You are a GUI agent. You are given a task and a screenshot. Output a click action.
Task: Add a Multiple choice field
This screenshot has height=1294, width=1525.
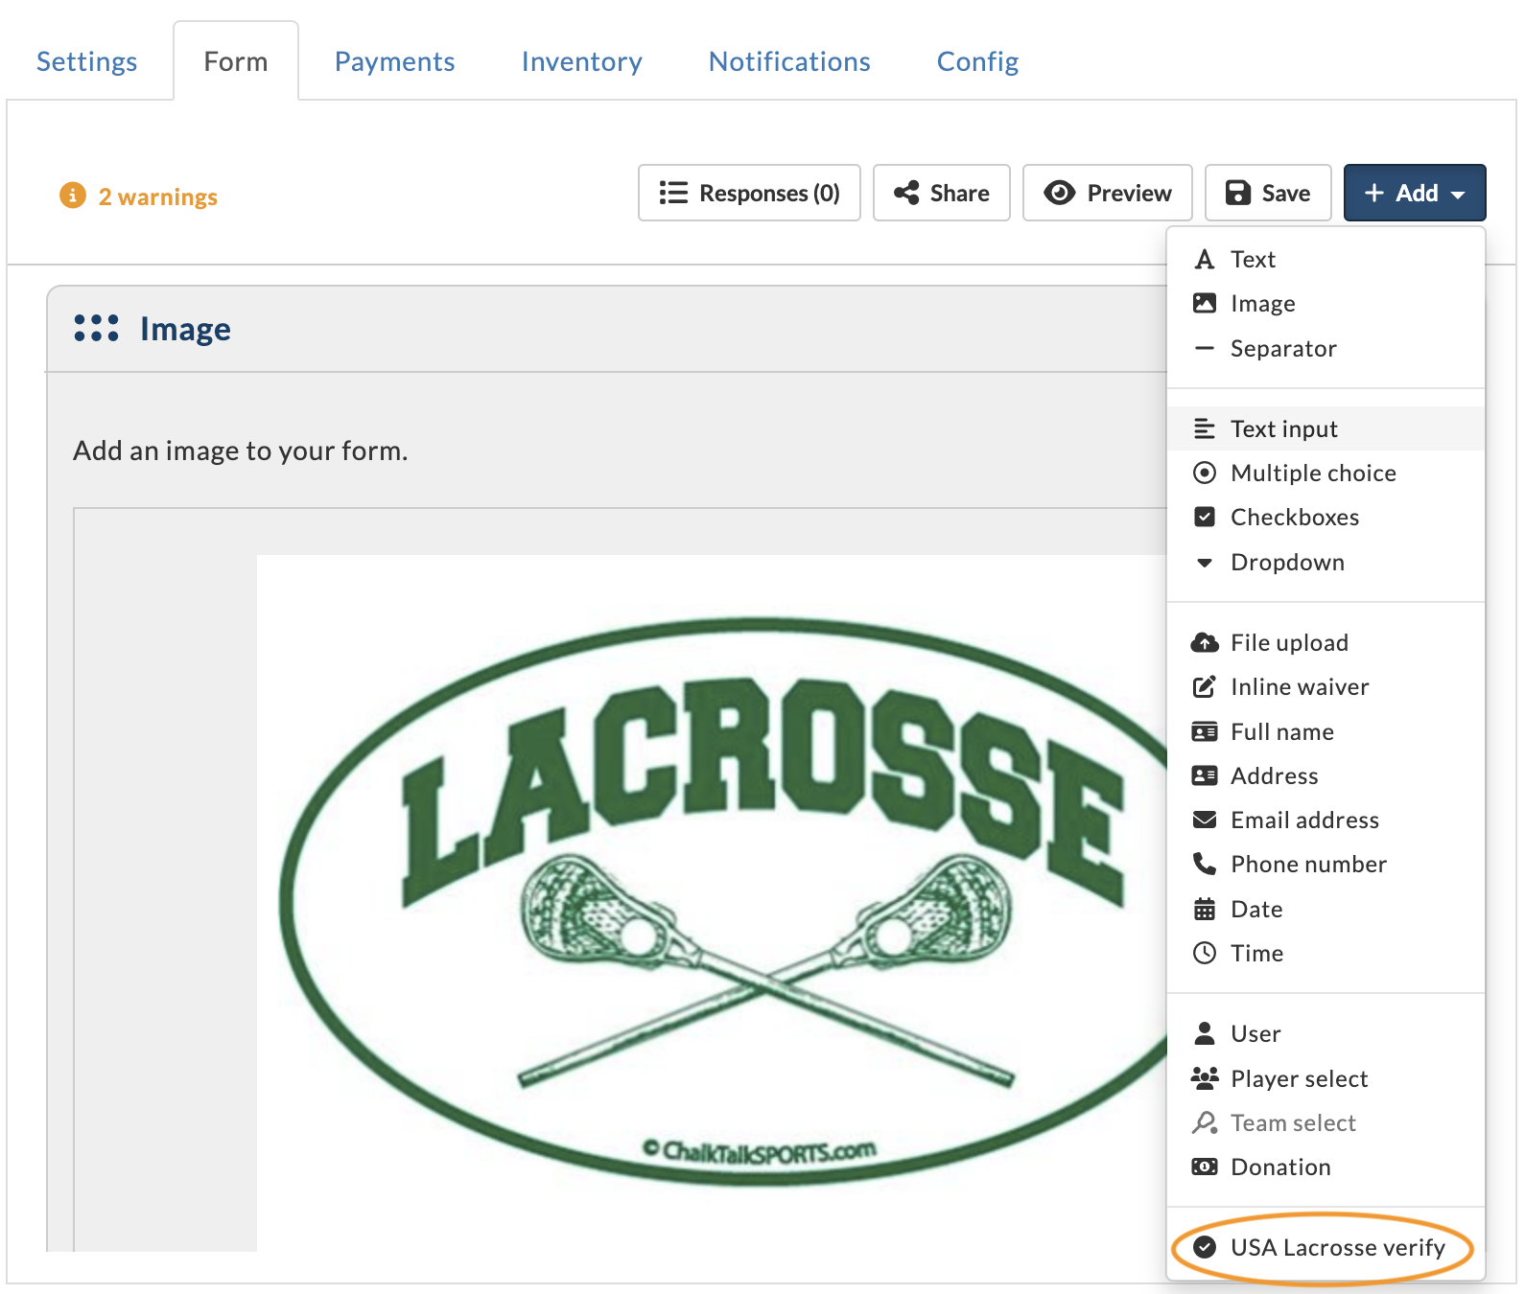[1326, 473]
